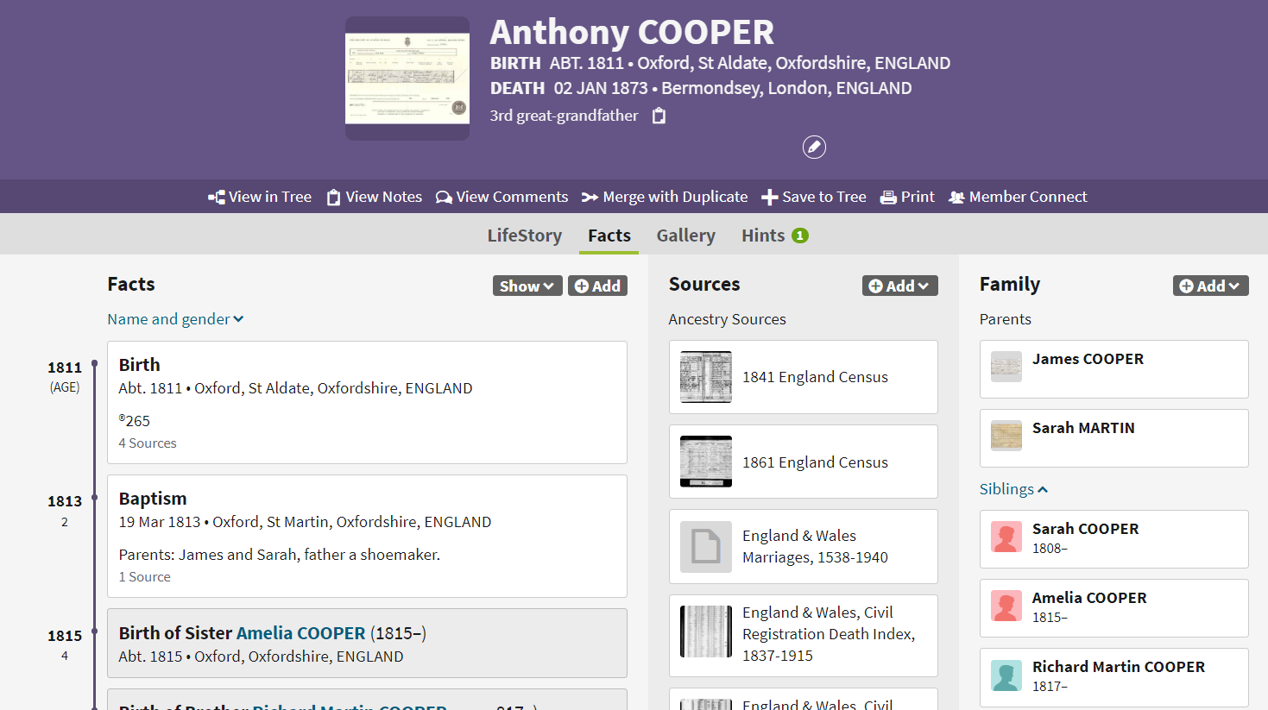The height and width of the screenshot is (710, 1268).
Task: Click Richard Martin COOPER male avatar icon
Action: 1006,675
